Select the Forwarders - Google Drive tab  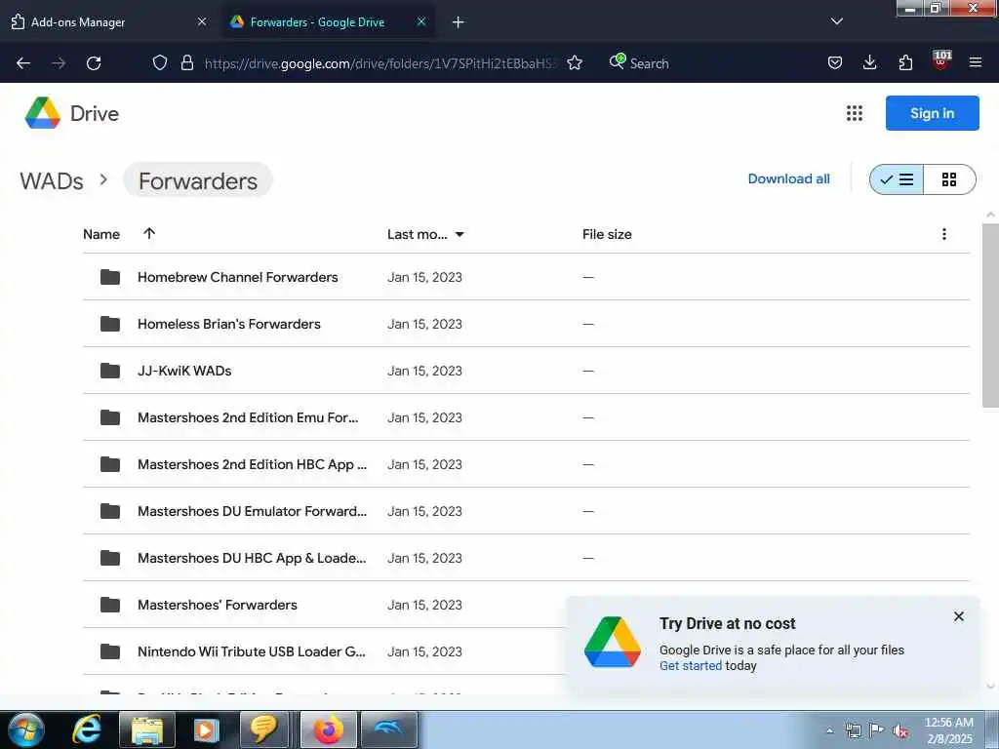coord(329,22)
